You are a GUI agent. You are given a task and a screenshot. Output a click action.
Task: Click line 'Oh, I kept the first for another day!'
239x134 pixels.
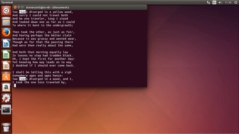pos(44,59)
